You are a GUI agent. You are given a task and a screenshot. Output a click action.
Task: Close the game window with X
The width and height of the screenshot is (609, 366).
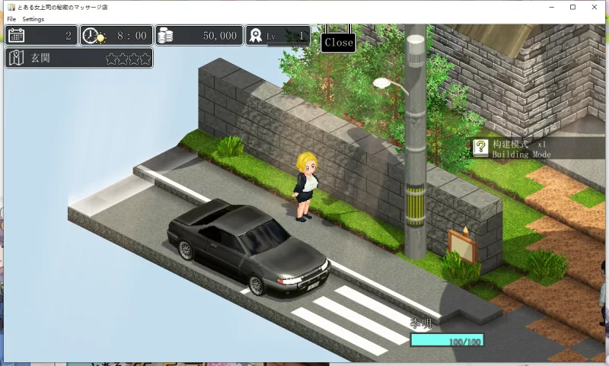click(x=595, y=7)
